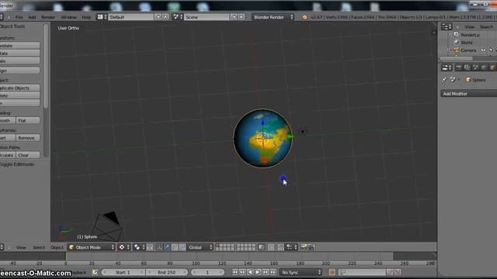Click the Flat shading button
The image size is (497, 279).
point(28,121)
